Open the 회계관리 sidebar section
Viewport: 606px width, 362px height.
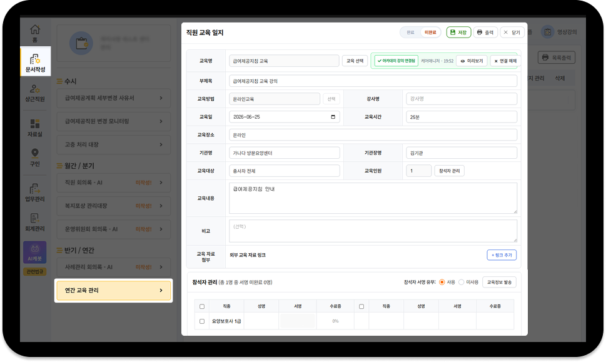(x=35, y=222)
